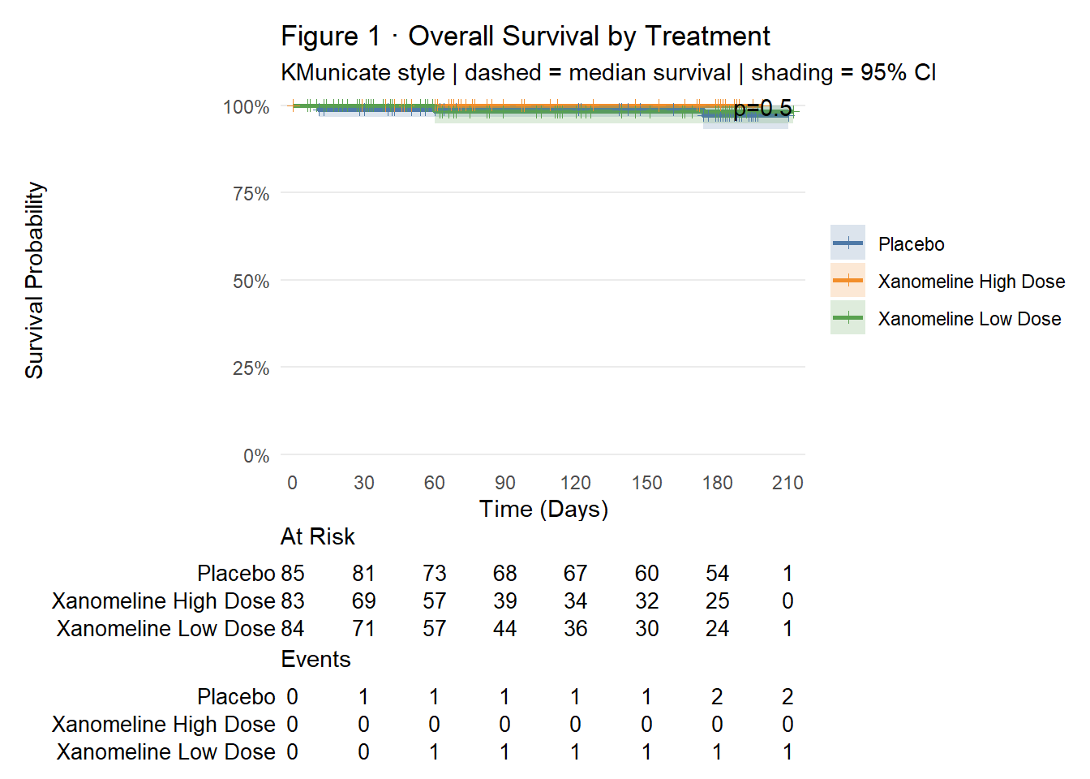
Task: Select the Placebo row label under Events
Action: 236,697
